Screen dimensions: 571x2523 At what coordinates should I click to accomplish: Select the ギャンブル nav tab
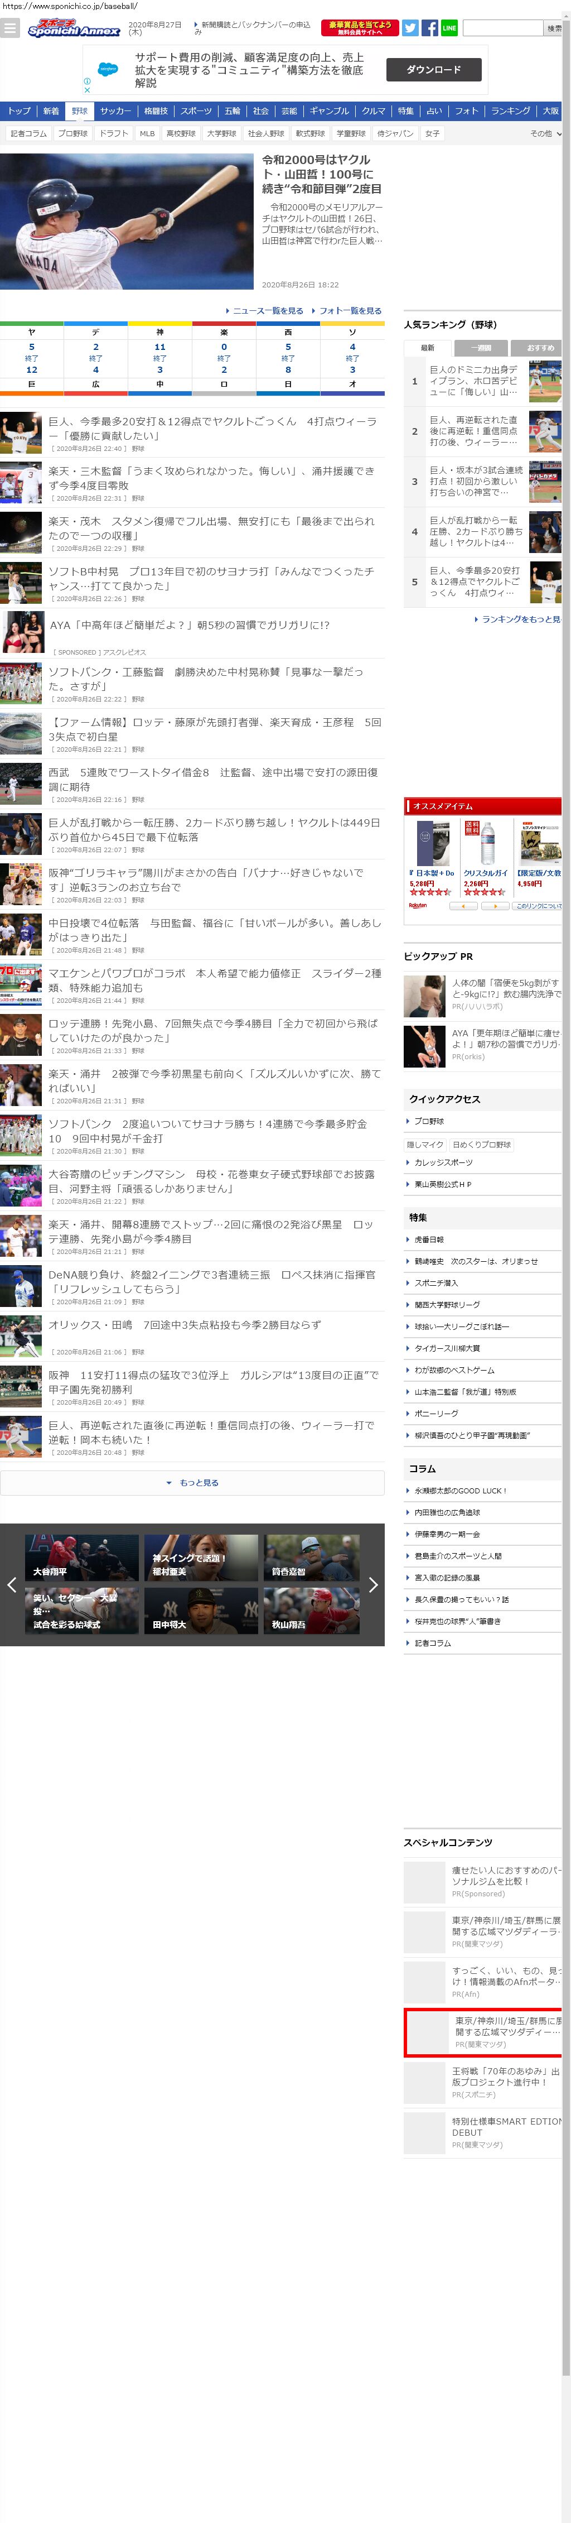[329, 110]
